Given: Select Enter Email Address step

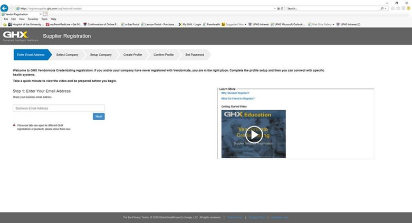Looking at the screenshot, I should (x=31, y=55).
